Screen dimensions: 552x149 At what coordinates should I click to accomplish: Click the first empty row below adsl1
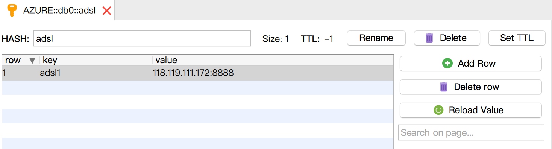point(198,87)
